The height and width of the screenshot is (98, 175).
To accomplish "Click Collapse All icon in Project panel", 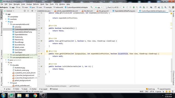I will [28, 11].
